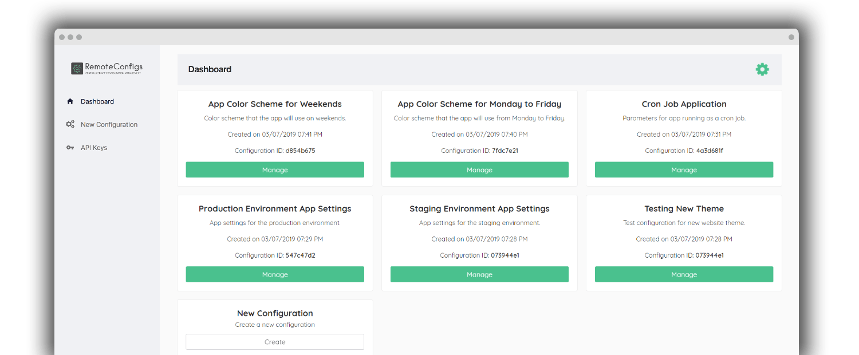Manage App Color Scheme for Monday to Friday
The image size is (859, 355).
(x=479, y=169)
